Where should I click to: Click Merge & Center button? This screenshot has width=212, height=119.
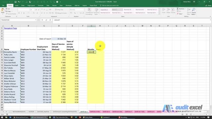pos(61,13)
